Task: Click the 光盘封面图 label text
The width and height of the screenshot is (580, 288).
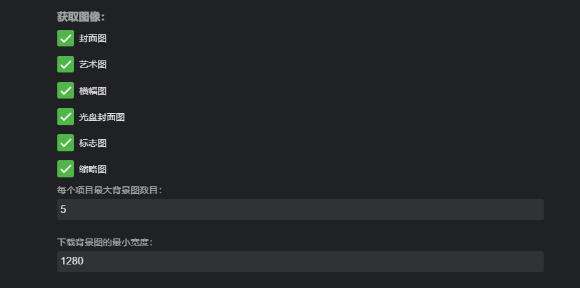Action: coord(102,117)
